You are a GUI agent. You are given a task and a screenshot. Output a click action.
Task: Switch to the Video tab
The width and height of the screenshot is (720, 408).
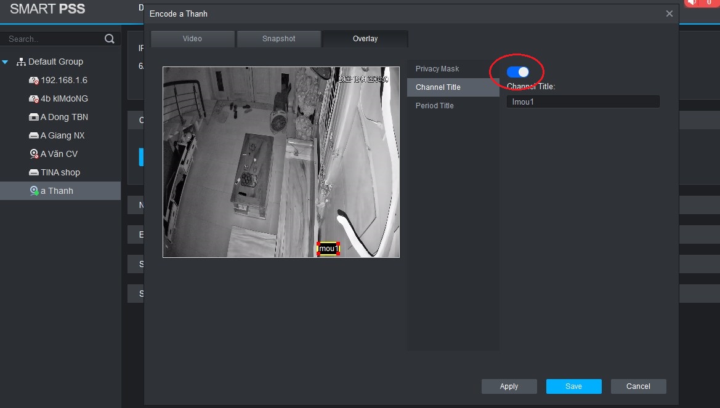click(x=192, y=39)
